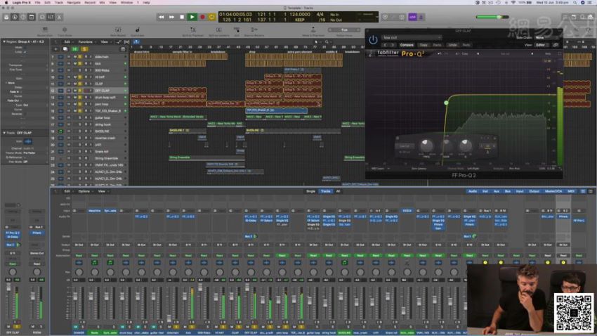Screen dimensions: 597x336
Task: Select the BASSLINE track header
Action: (90, 131)
